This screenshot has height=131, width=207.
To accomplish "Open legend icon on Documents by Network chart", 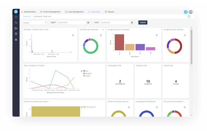I will (x=185, y=107).
